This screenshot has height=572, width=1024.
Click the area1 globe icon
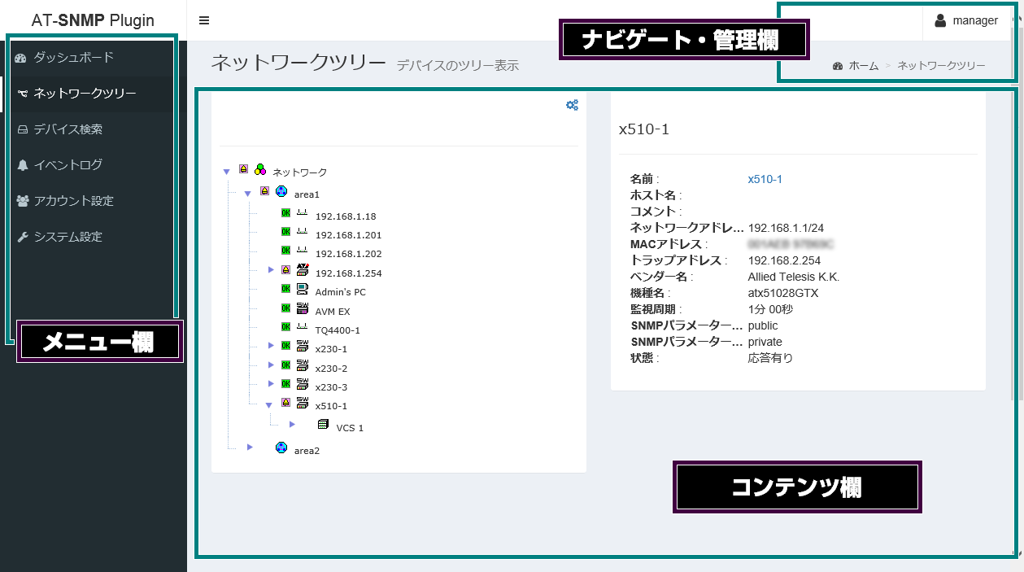[281, 192]
